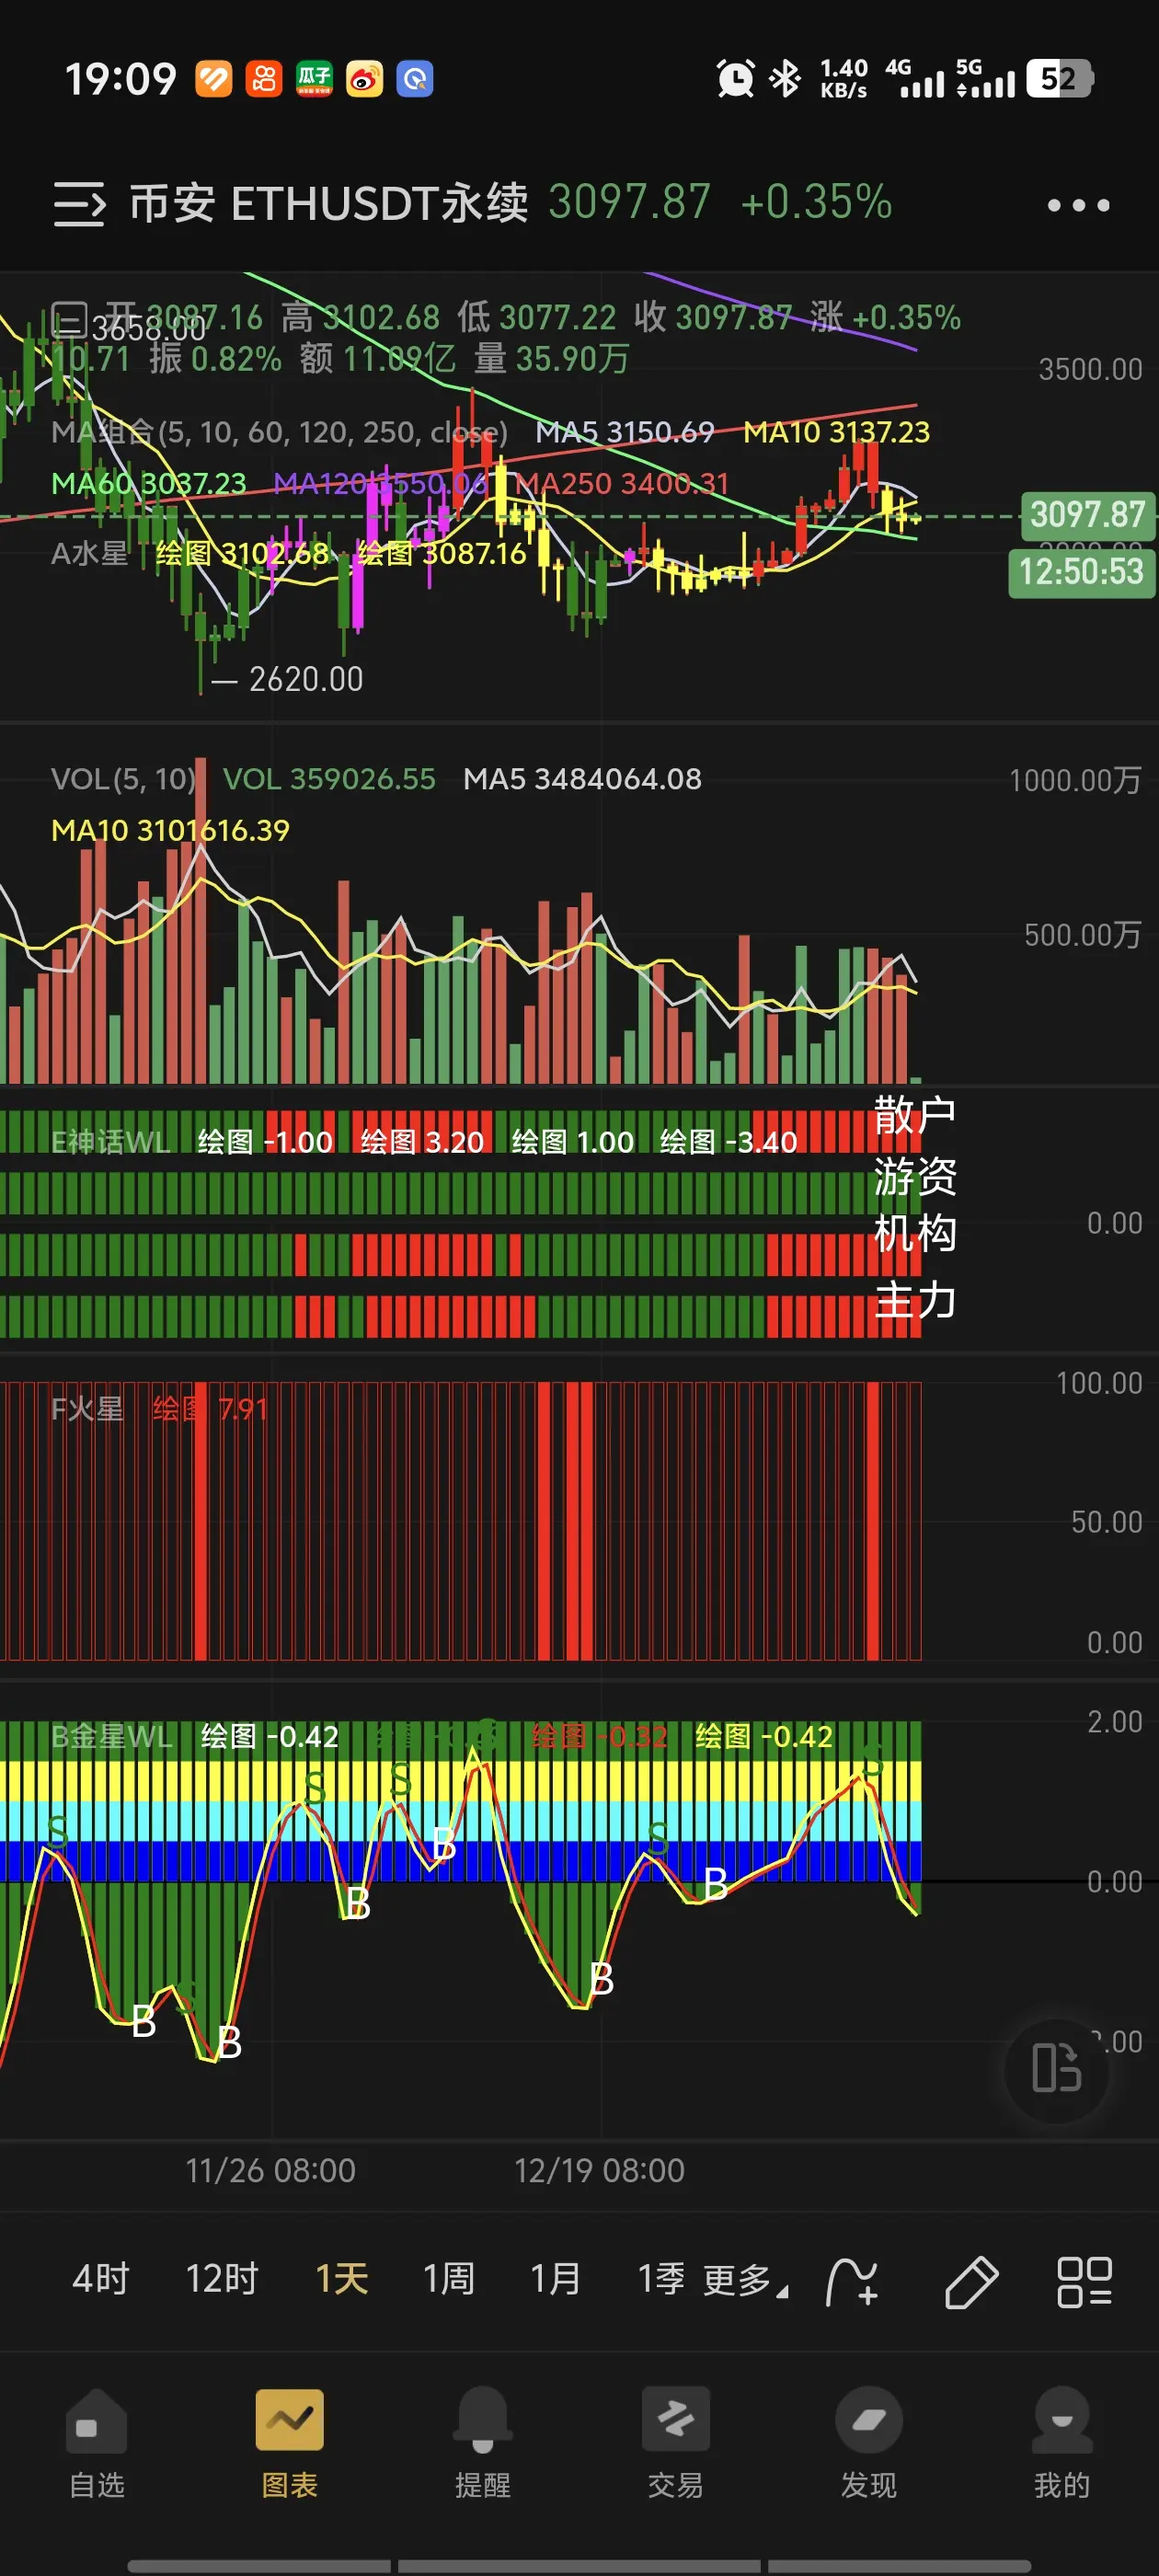Open the 发现 discover tab
The height and width of the screenshot is (2576, 1159).
[x=869, y=2442]
